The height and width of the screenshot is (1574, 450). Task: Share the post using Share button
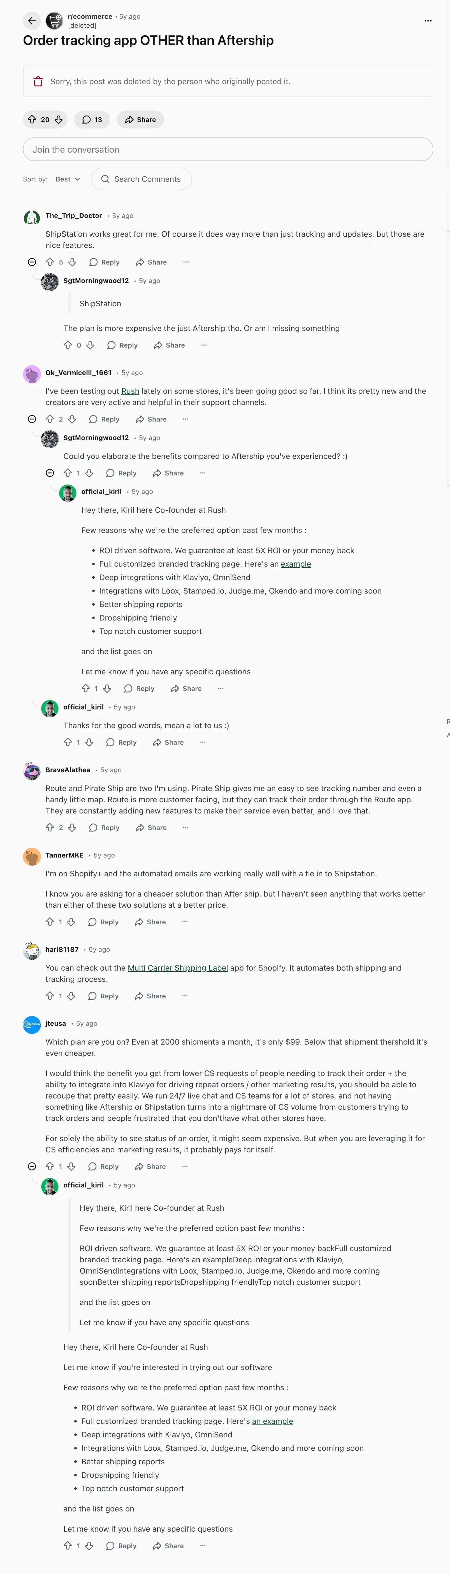[140, 120]
